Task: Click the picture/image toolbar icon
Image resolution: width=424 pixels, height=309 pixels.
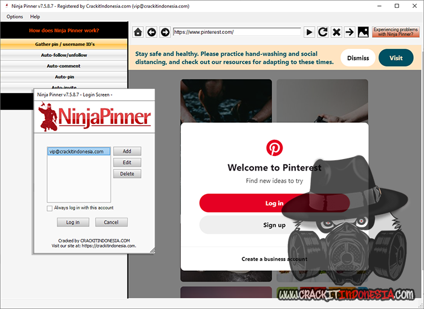Action: pyautogui.click(x=363, y=32)
